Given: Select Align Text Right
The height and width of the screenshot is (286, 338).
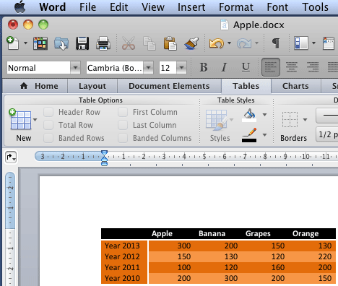Looking at the screenshot, I should 313,67.
